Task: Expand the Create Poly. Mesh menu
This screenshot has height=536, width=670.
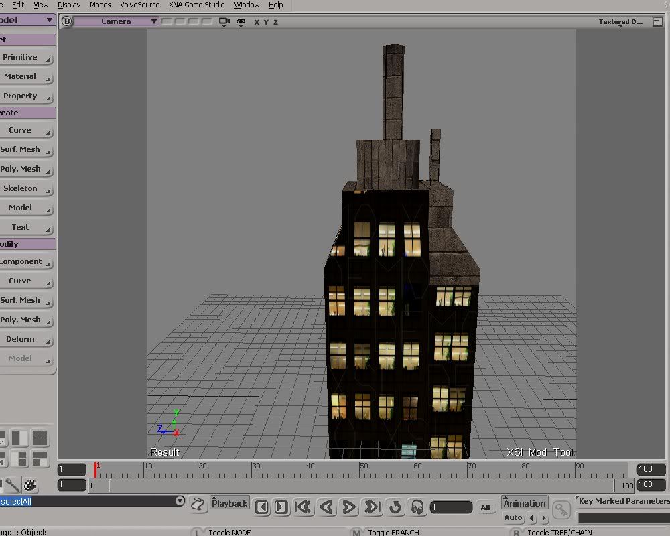Action: (25, 170)
